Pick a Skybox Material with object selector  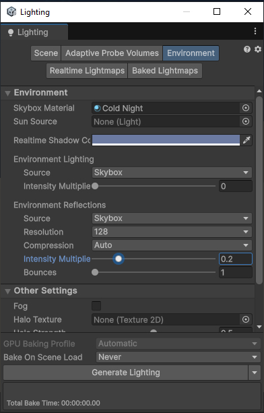[x=246, y=108]
